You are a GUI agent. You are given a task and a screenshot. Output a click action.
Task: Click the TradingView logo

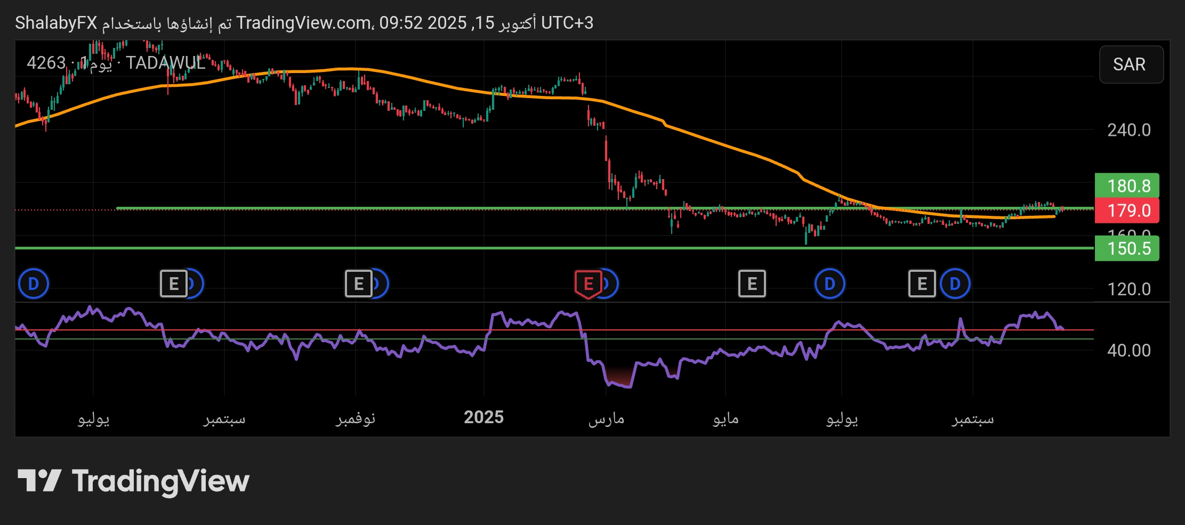tap(133, 481)
